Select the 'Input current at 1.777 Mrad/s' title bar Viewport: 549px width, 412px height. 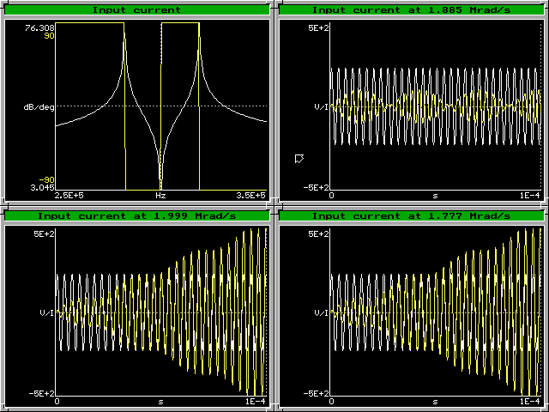[x=411, y=215]
